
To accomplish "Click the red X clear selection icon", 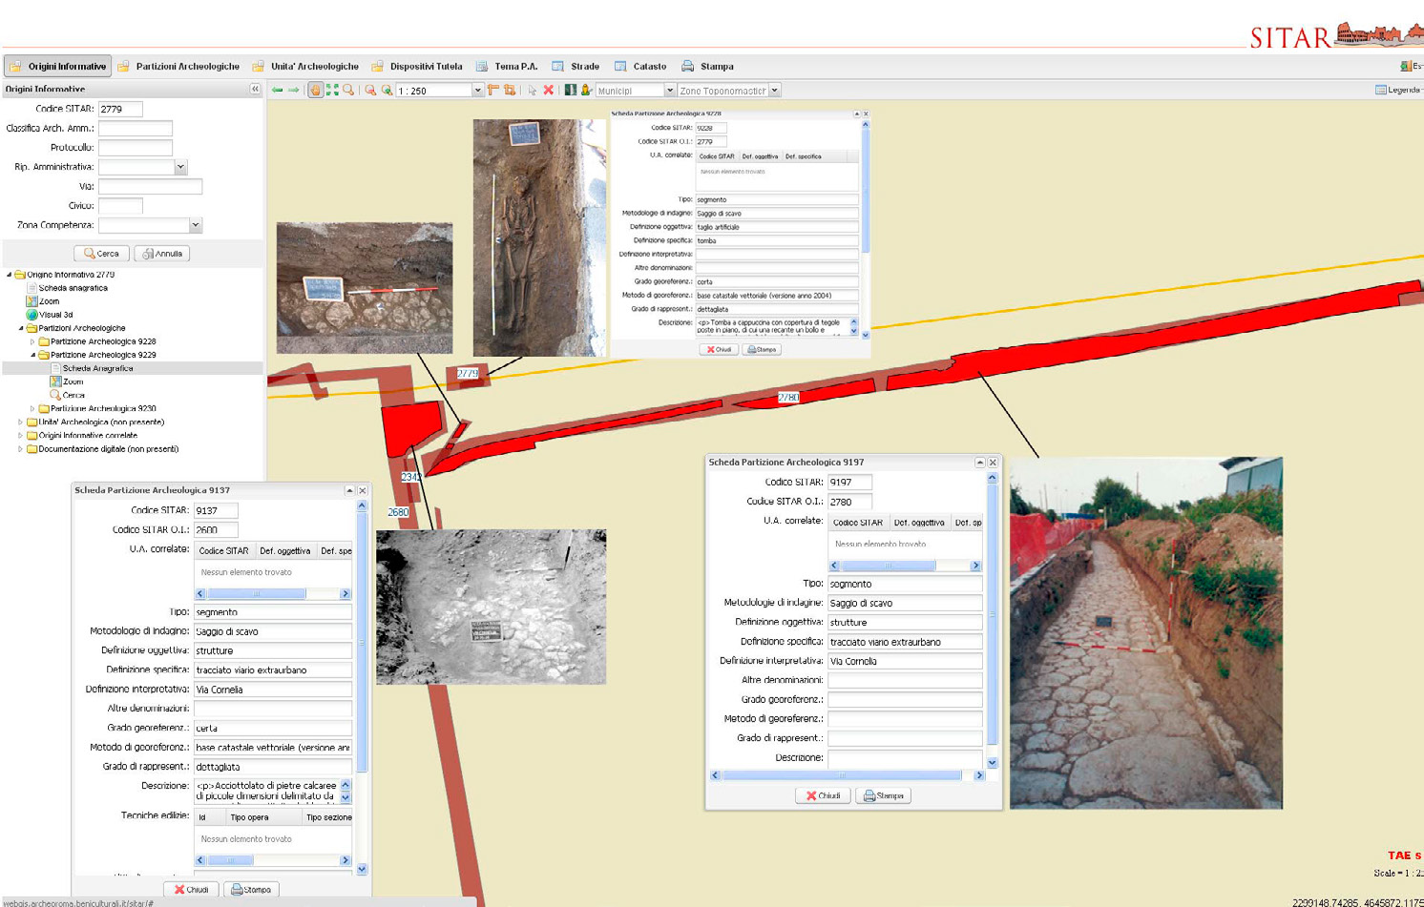I will 549,91.
